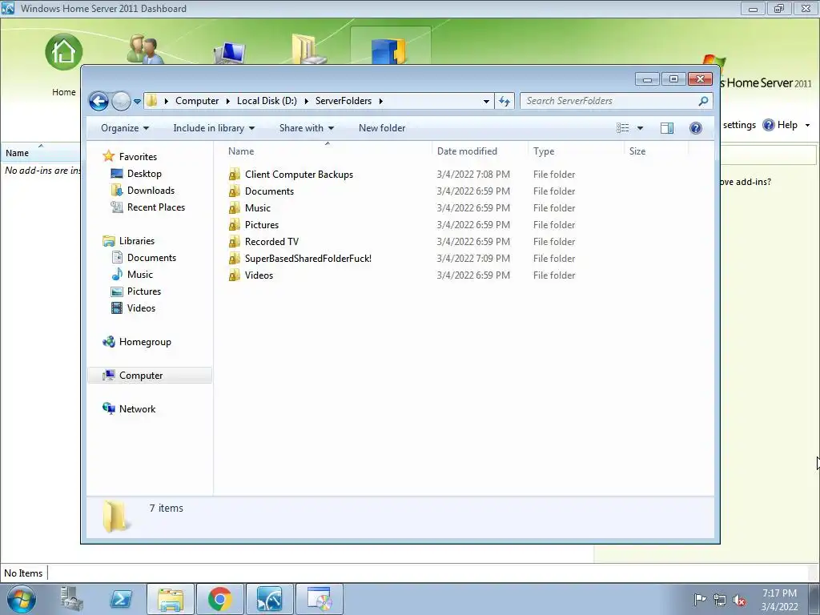
Task: Open Server Manager from taskbar
Action: 71,599
